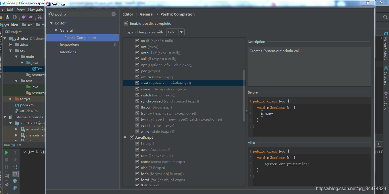Toggle Enable postfix completion checkbox
The image size is (389, 194).
tap(126, 23)
